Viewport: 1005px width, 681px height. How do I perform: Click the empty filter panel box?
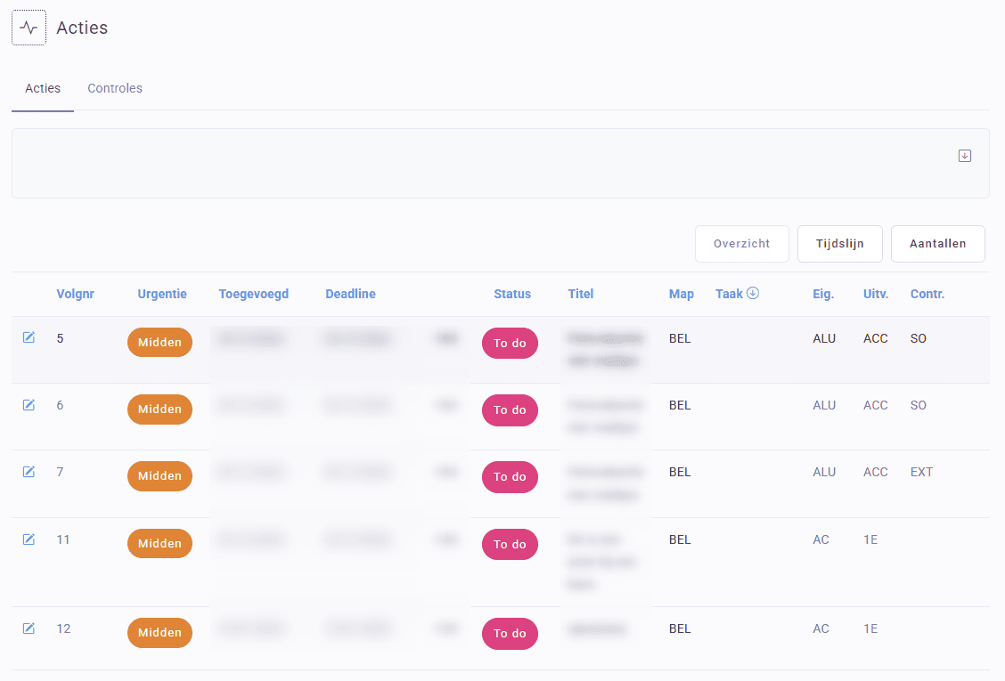click(500, 164)
